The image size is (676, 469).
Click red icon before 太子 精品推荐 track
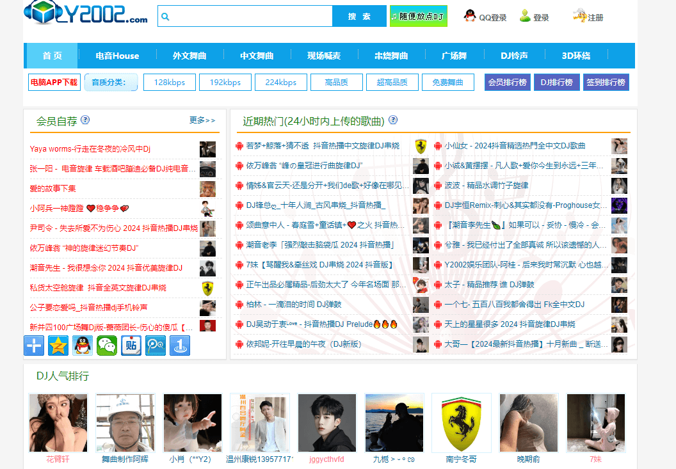pos(438,285)
